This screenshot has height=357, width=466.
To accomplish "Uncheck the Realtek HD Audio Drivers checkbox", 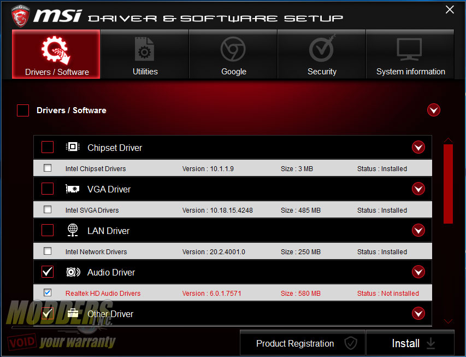I will coord(48,292).
